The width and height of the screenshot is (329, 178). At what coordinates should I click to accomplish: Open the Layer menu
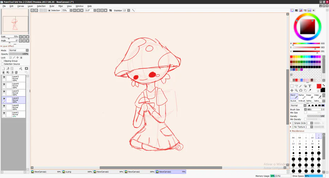point(30,6)
